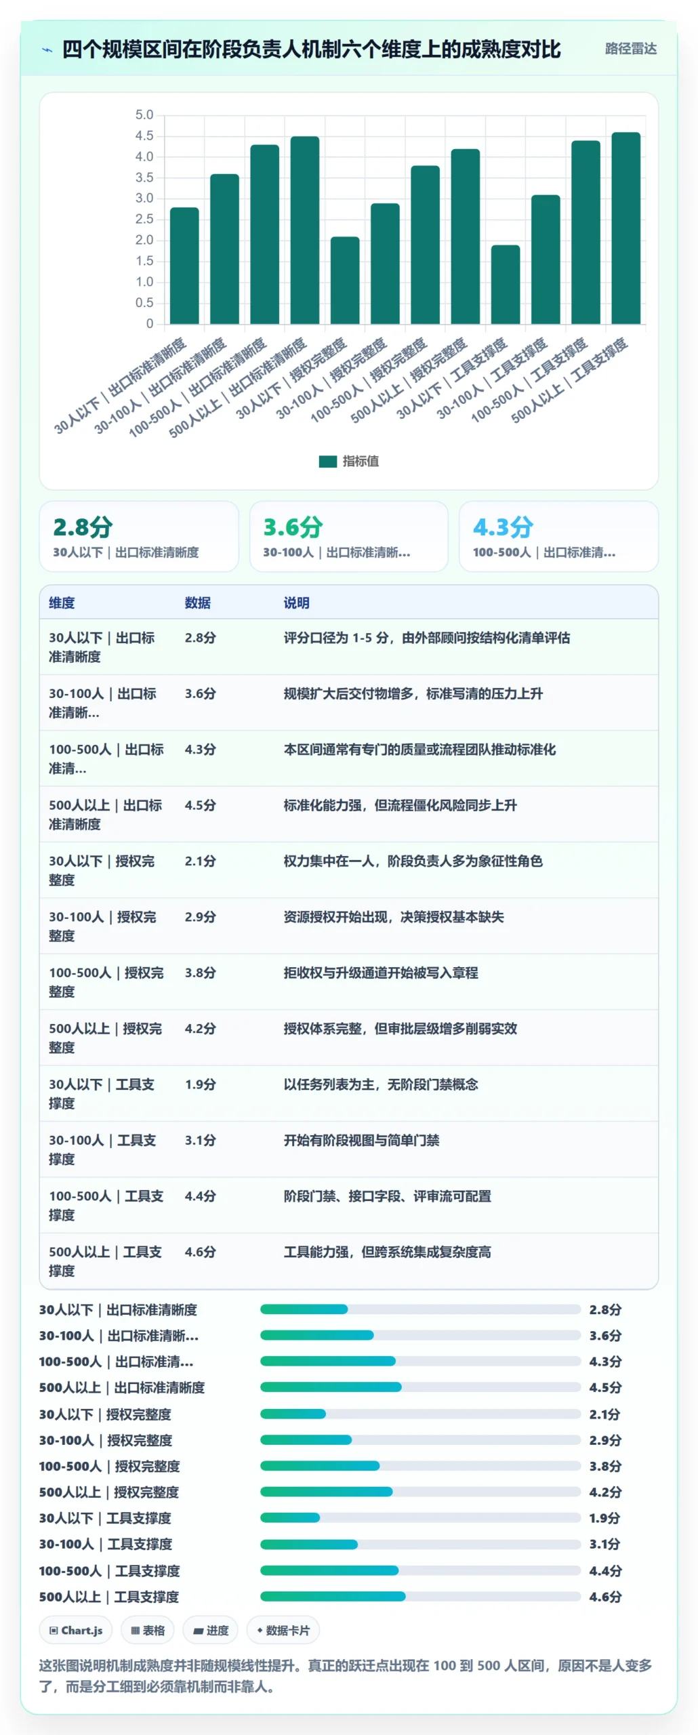Select the 表格 tag chip
This screenshot has width=698, height=1735.
click(148, 1630)
